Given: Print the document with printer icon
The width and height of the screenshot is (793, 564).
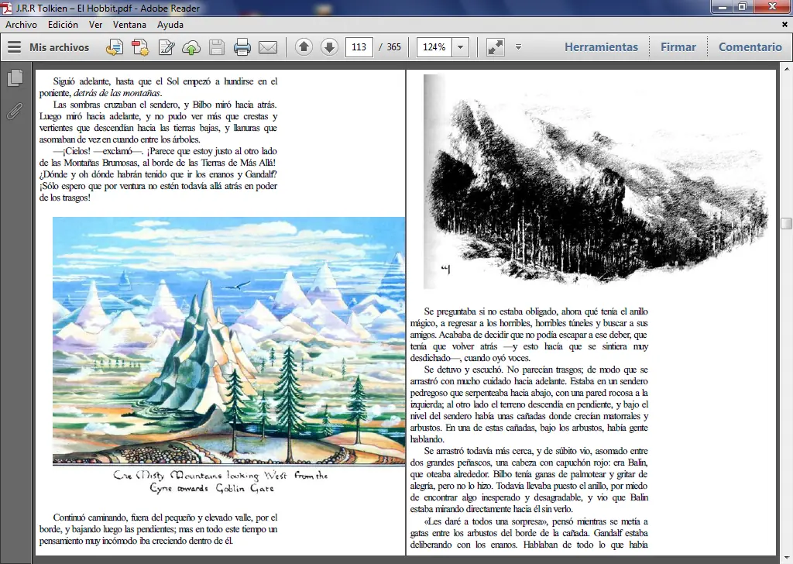Looking at the screenshot, I should tap(242, 47).
